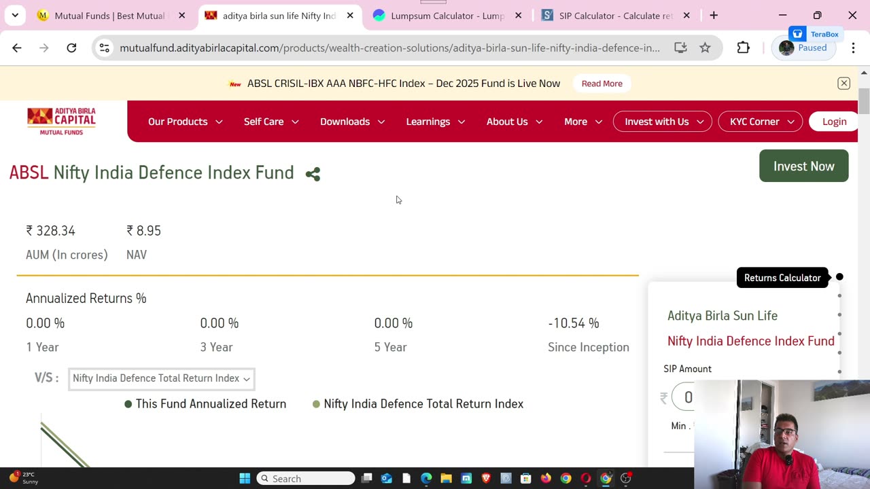Click the page vertical scrollbar
Screen dimensions: 870x489
point(865,101)
